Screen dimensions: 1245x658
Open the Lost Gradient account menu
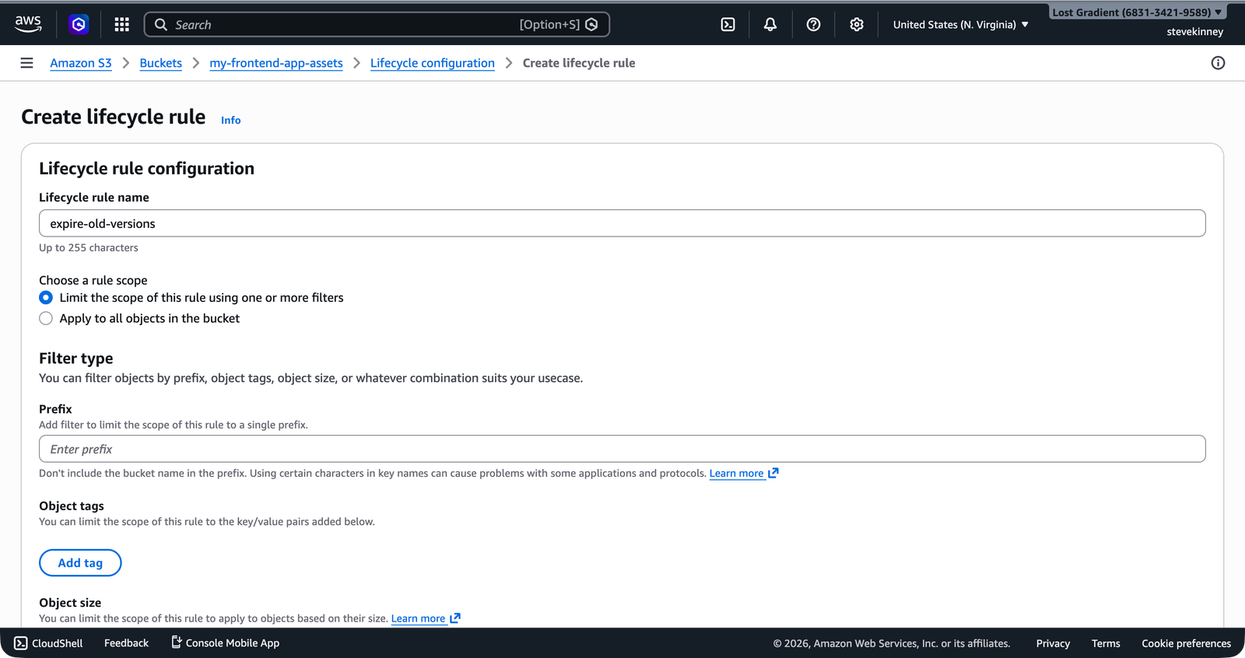point(1137,12)
